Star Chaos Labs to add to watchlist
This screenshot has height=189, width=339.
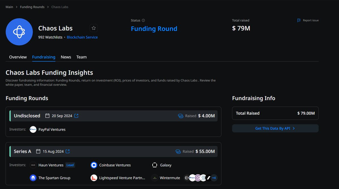point(94,28)
